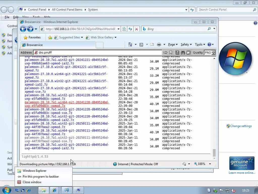
Task: Stop loading with the red X icon
Action: click(137, 29)
